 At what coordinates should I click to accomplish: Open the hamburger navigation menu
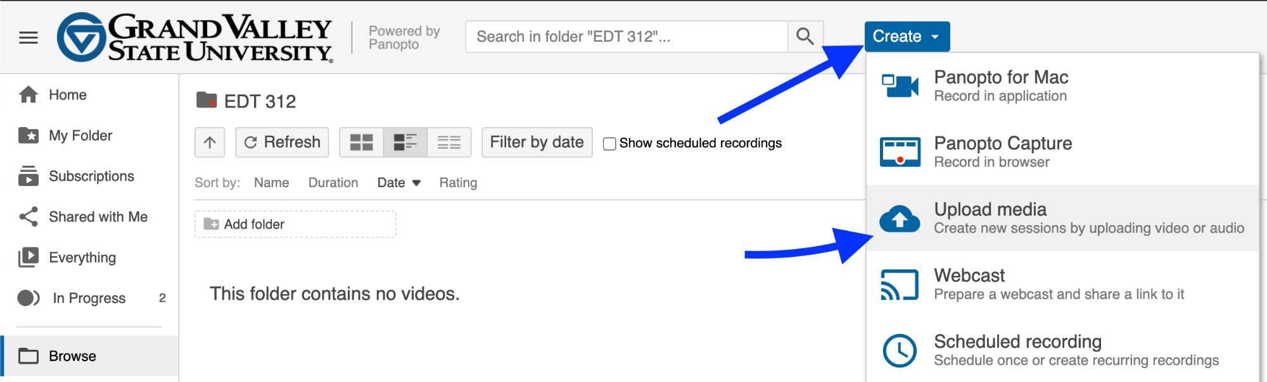[29, 38]
